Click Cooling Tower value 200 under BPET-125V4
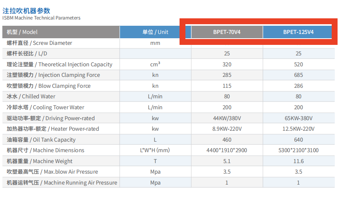The height and width of the screenshot is (199, 345). [298, 108]
